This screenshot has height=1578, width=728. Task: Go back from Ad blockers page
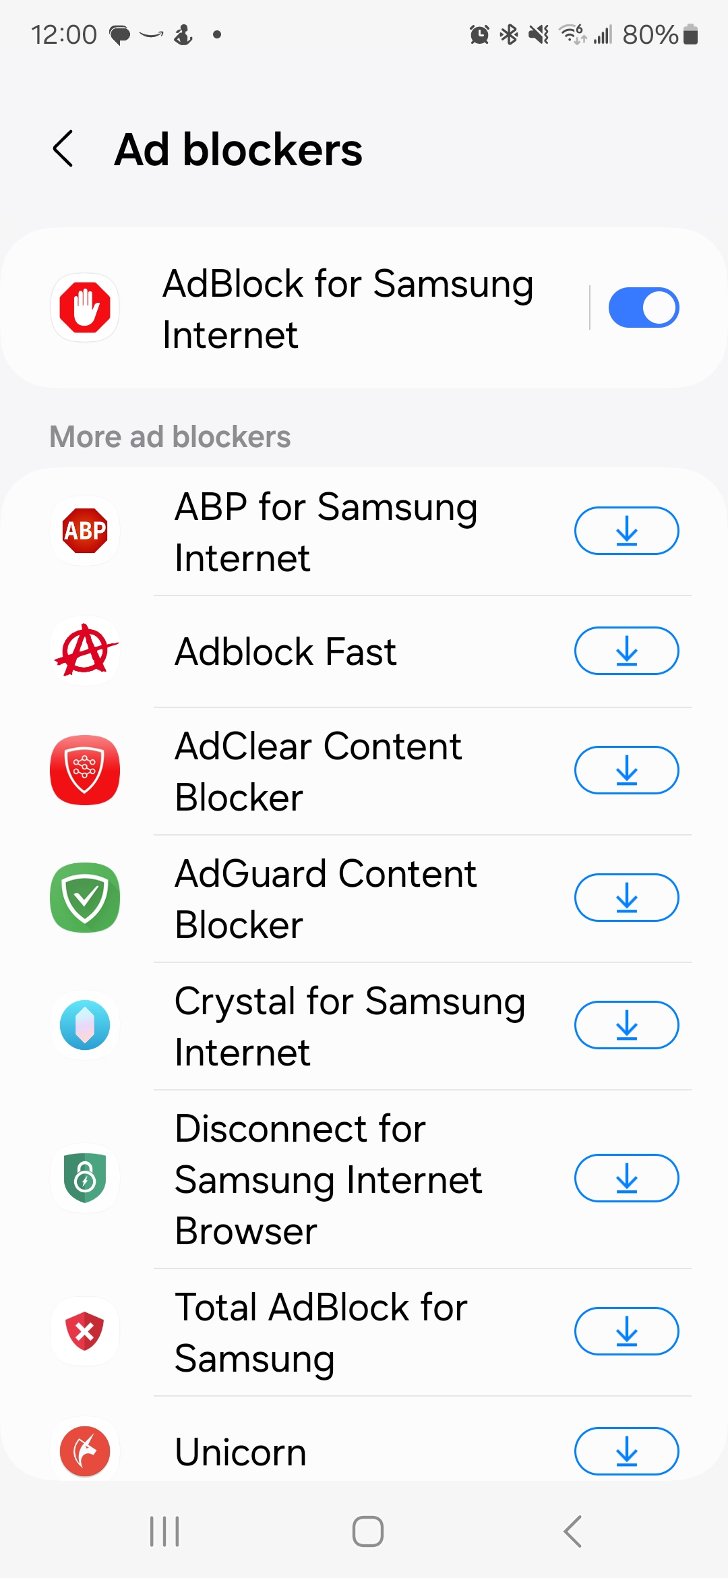[63, 149]
